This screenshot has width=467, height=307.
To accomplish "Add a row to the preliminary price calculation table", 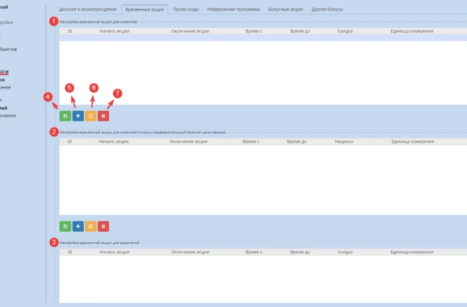I will (x=78, y=226).
